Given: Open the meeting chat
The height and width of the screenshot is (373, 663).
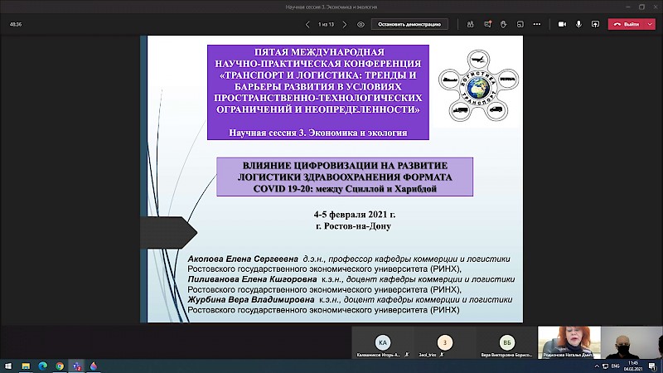Looking at the screenshot, I should point(486,24).
